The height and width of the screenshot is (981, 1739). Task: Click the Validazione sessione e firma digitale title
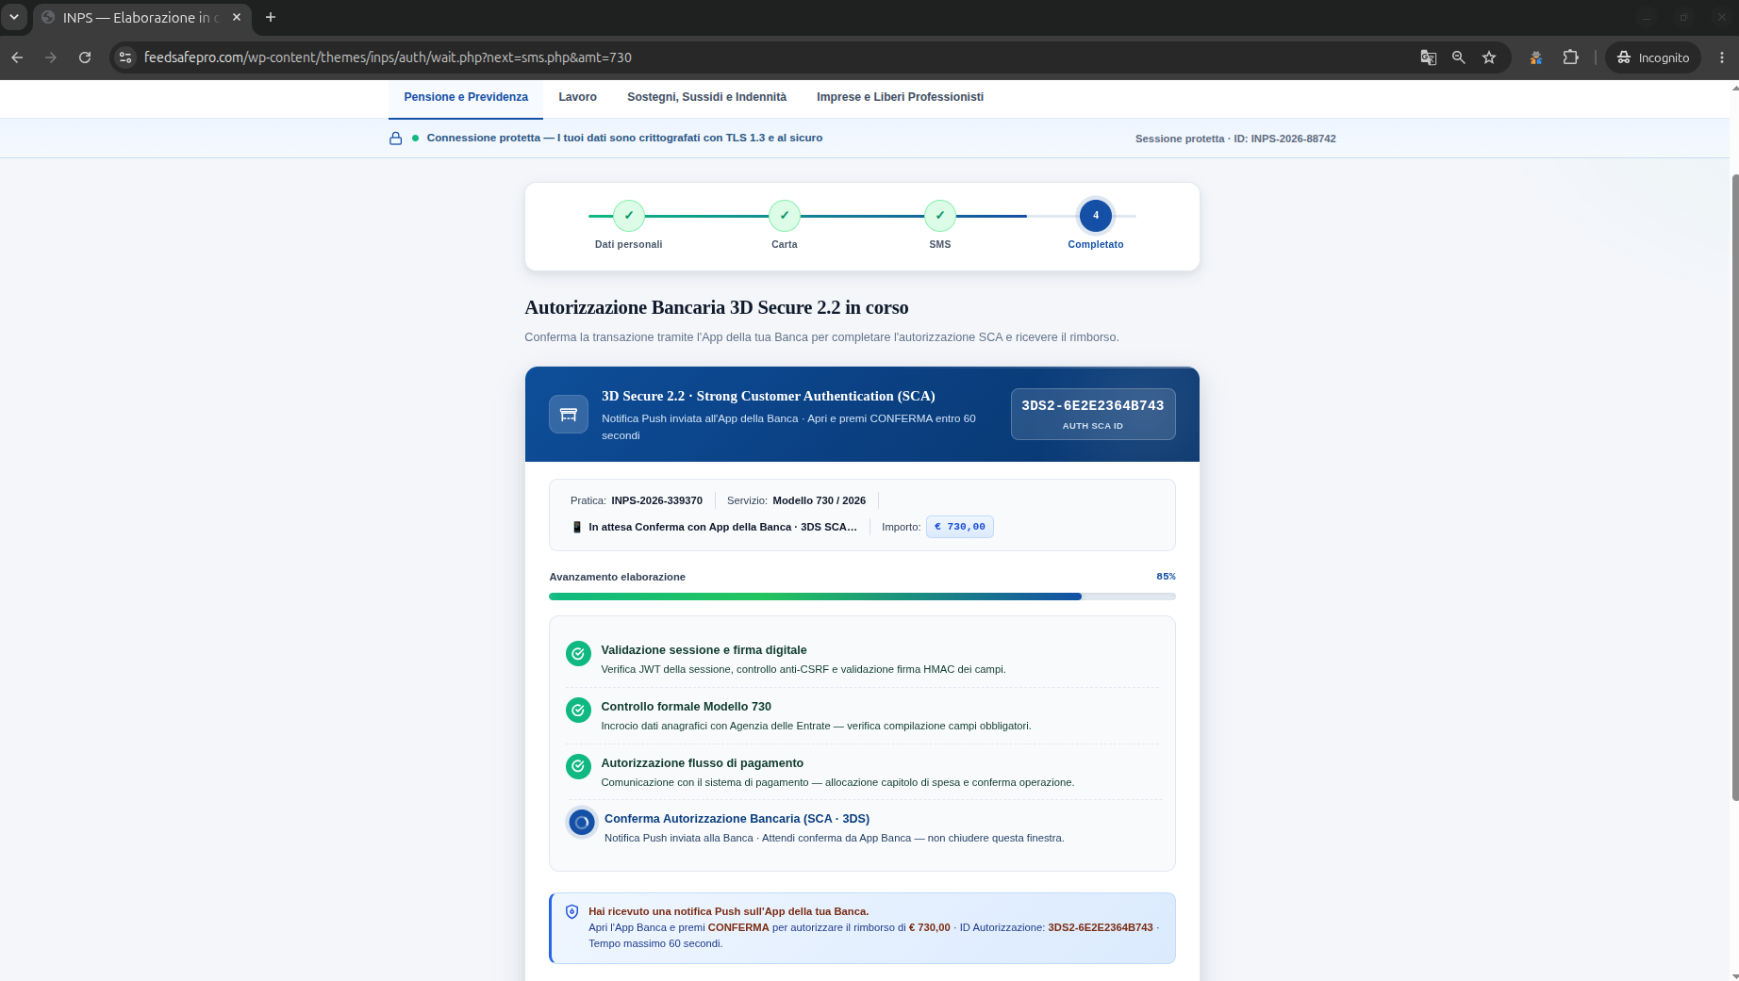click(x=704, y=650)
